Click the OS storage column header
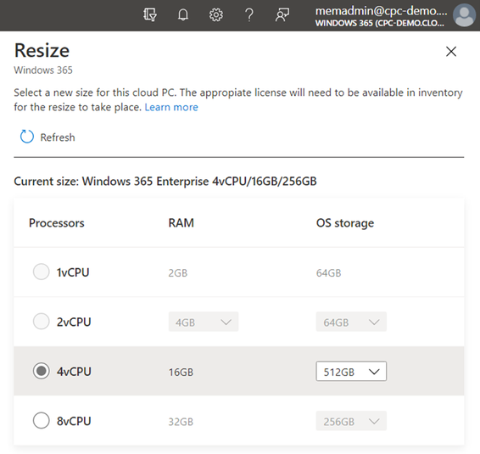The width and height of the screenshot is (480, 454). click(345, 223)
